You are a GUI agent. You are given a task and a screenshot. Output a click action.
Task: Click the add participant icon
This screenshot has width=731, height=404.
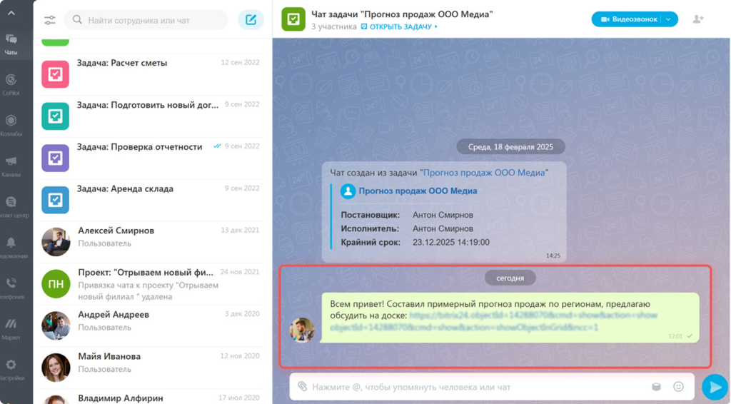698,19
